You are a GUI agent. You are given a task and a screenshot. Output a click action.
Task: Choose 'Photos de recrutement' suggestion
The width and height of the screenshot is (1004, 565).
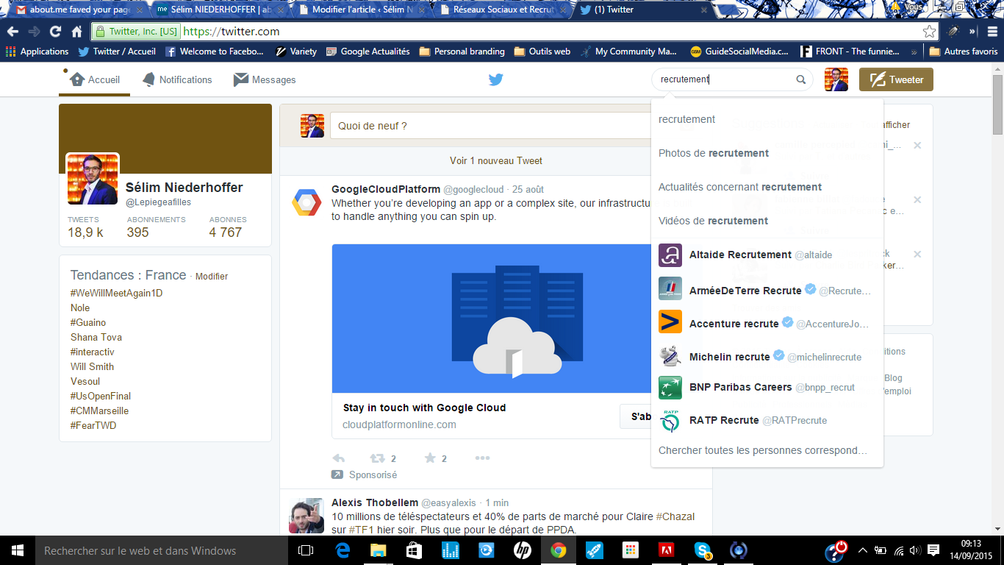[x=767, y=153]
